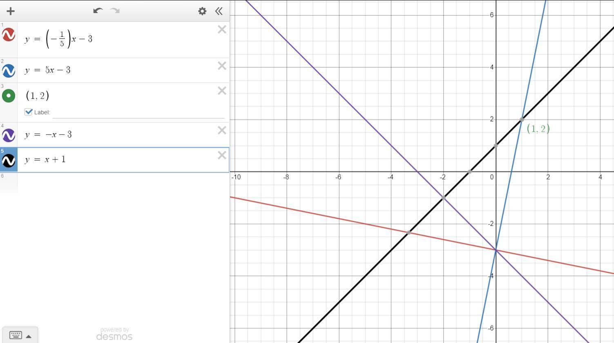The width and height of the screenshot is (614, 343).
Task: Undo the last action
Action: click(x=98, y=11)
